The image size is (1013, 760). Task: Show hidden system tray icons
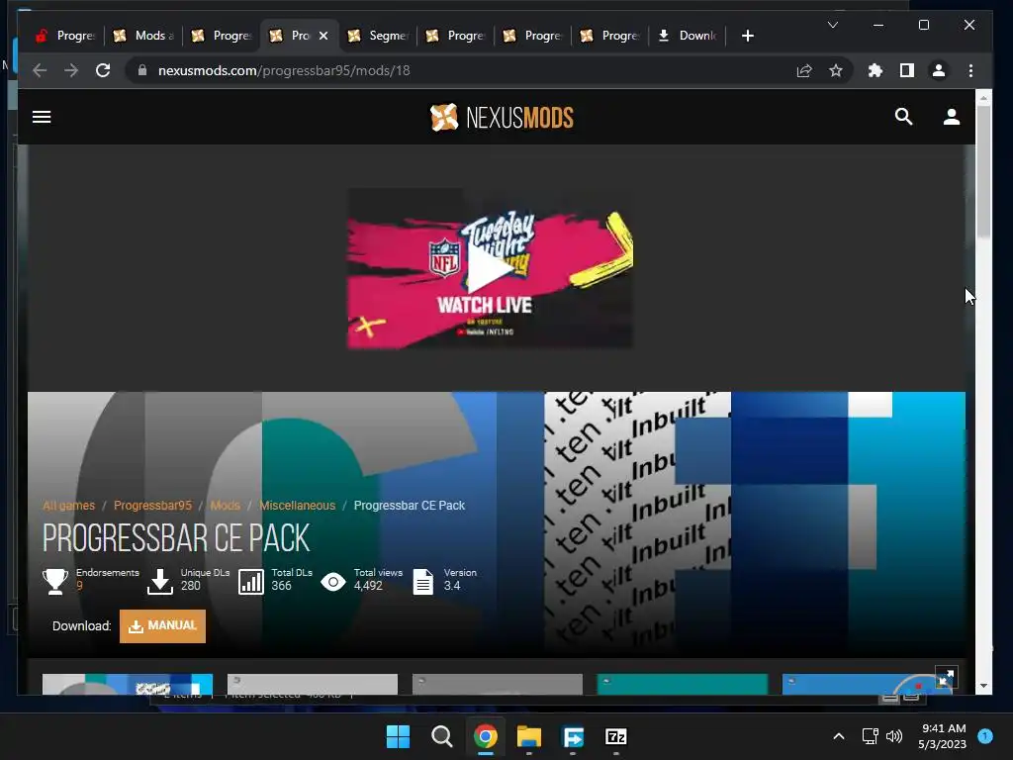pos(839,736)
